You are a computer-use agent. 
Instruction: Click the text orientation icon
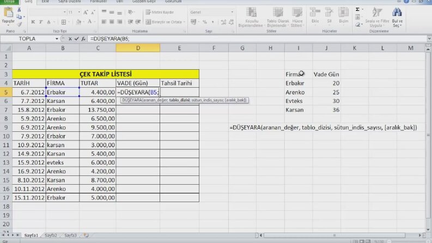(131, 12)
